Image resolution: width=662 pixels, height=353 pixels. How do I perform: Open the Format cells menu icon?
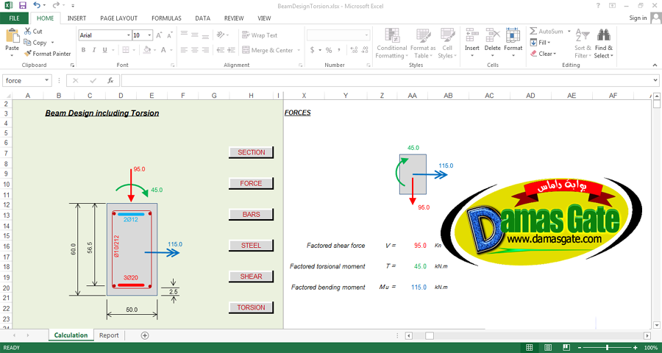click(513, 35)
